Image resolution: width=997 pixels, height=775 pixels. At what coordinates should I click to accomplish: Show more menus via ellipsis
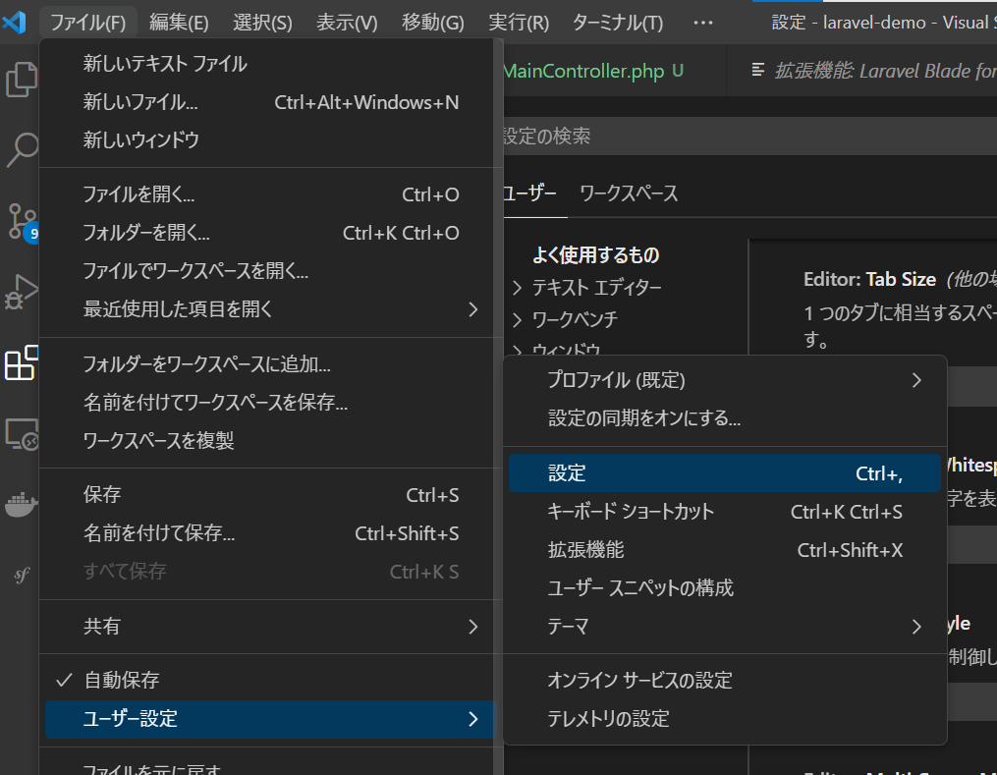pos(702,23)
